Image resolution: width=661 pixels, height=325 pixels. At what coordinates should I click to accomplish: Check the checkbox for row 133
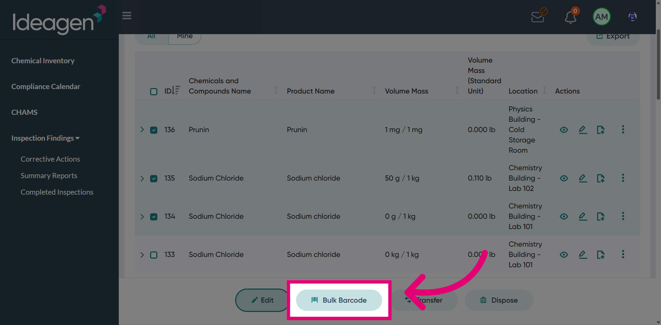[x=154, y=255]
